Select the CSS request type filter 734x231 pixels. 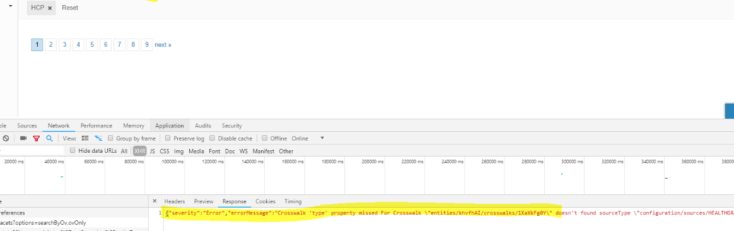(165, 151)
